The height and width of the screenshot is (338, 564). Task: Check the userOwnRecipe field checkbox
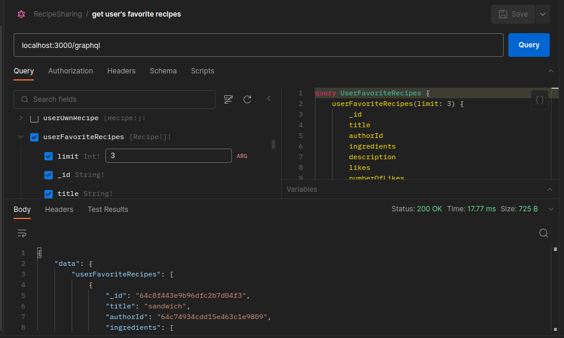click(34, 118)
